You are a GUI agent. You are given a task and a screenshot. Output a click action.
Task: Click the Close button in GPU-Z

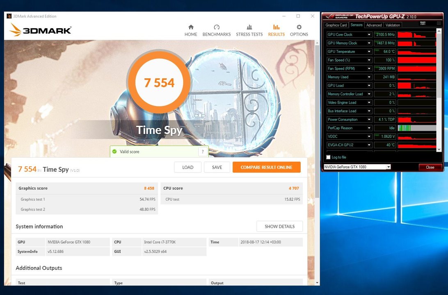pos(430,167)
